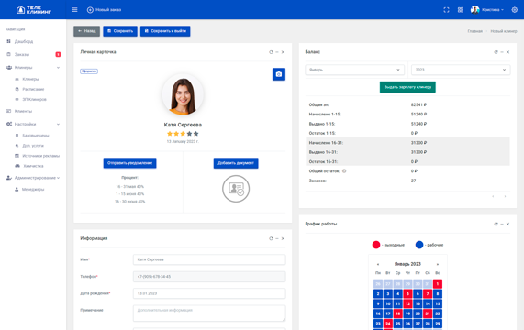Close the График работы panel
This screenshot has height=330, width=524.
[508, 225]
